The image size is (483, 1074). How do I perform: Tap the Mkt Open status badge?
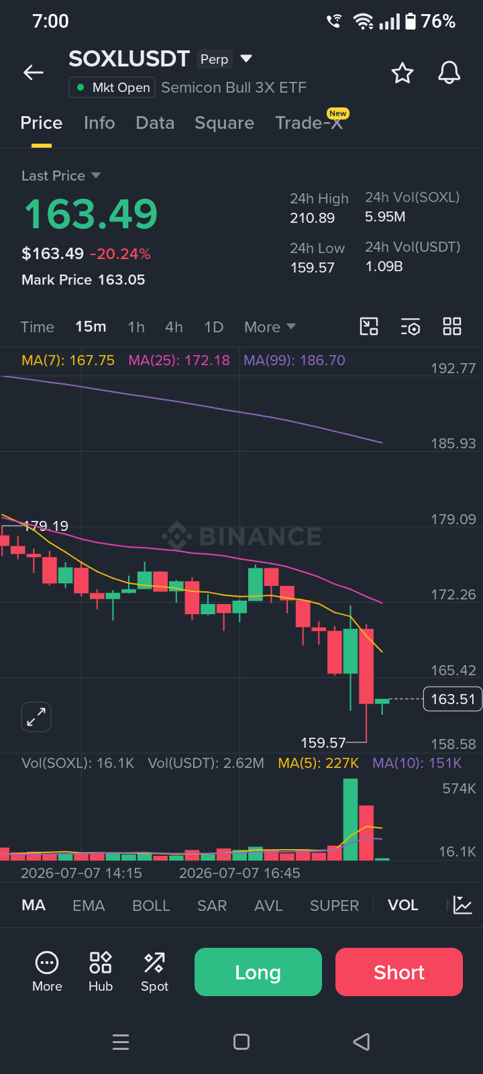click(x=113, y=87)
